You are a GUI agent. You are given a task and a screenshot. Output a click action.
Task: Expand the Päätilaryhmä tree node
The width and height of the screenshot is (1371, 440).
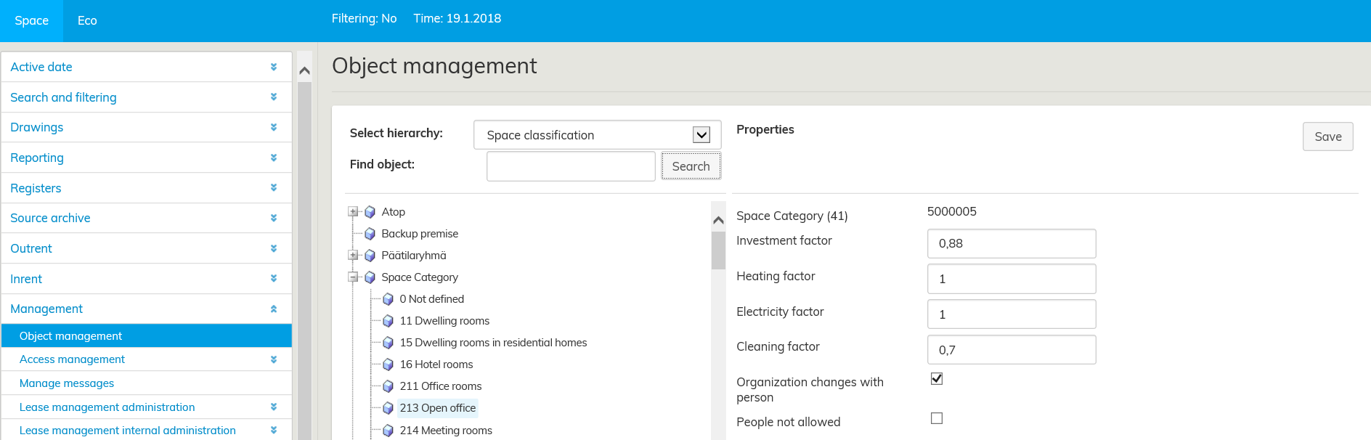pos(353,256)
